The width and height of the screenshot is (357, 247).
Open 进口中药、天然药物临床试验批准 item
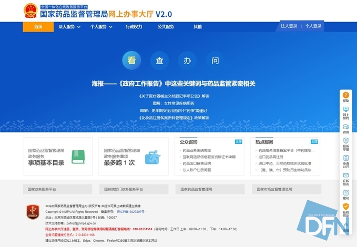[x=285, y=163]
